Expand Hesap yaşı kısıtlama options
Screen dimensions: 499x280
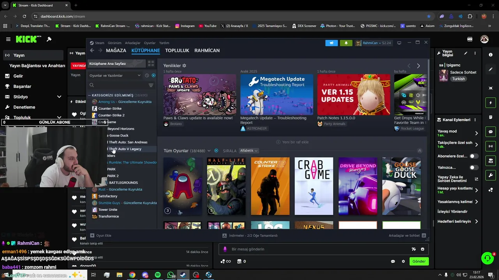[x=476, y=190]
